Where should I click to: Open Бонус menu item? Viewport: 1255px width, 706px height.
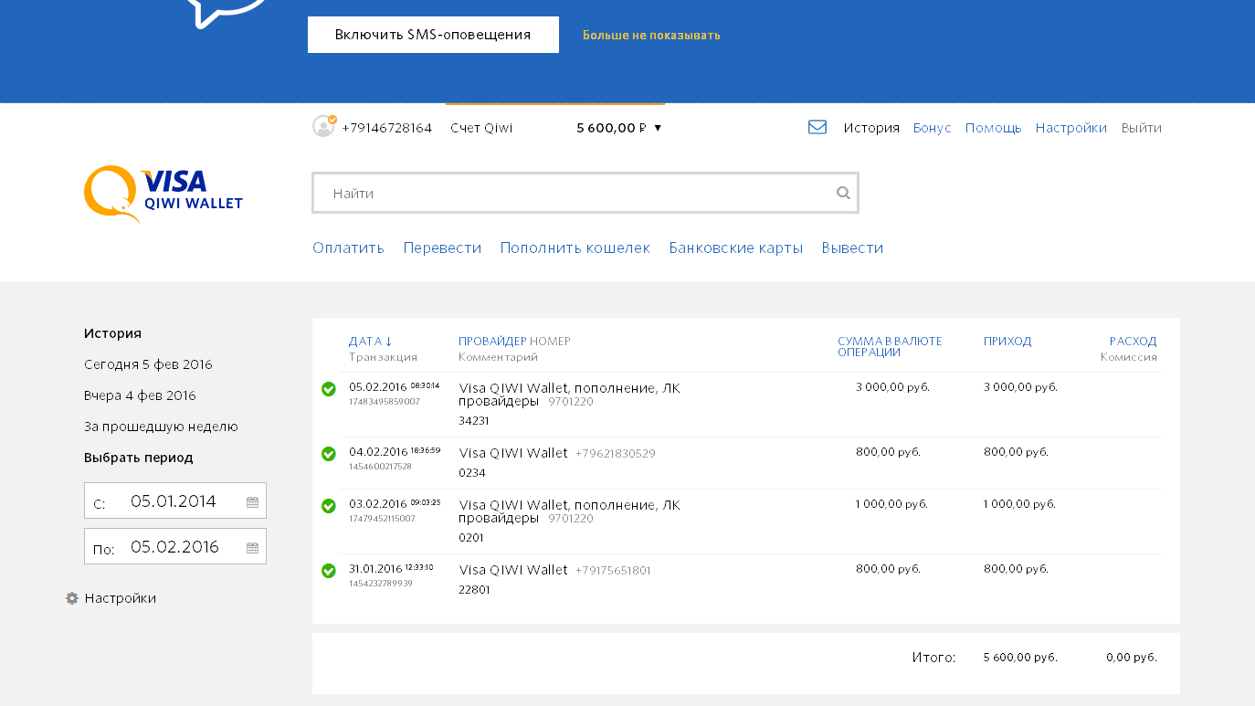point(933,128)
